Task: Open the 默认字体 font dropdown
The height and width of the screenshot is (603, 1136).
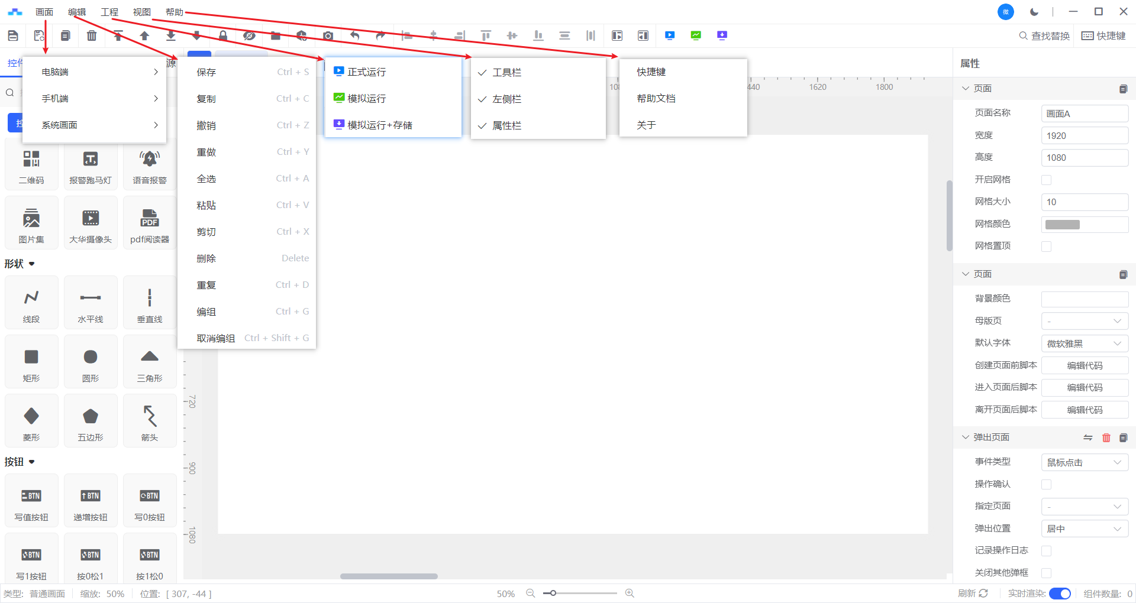Action: (1084, 343)
